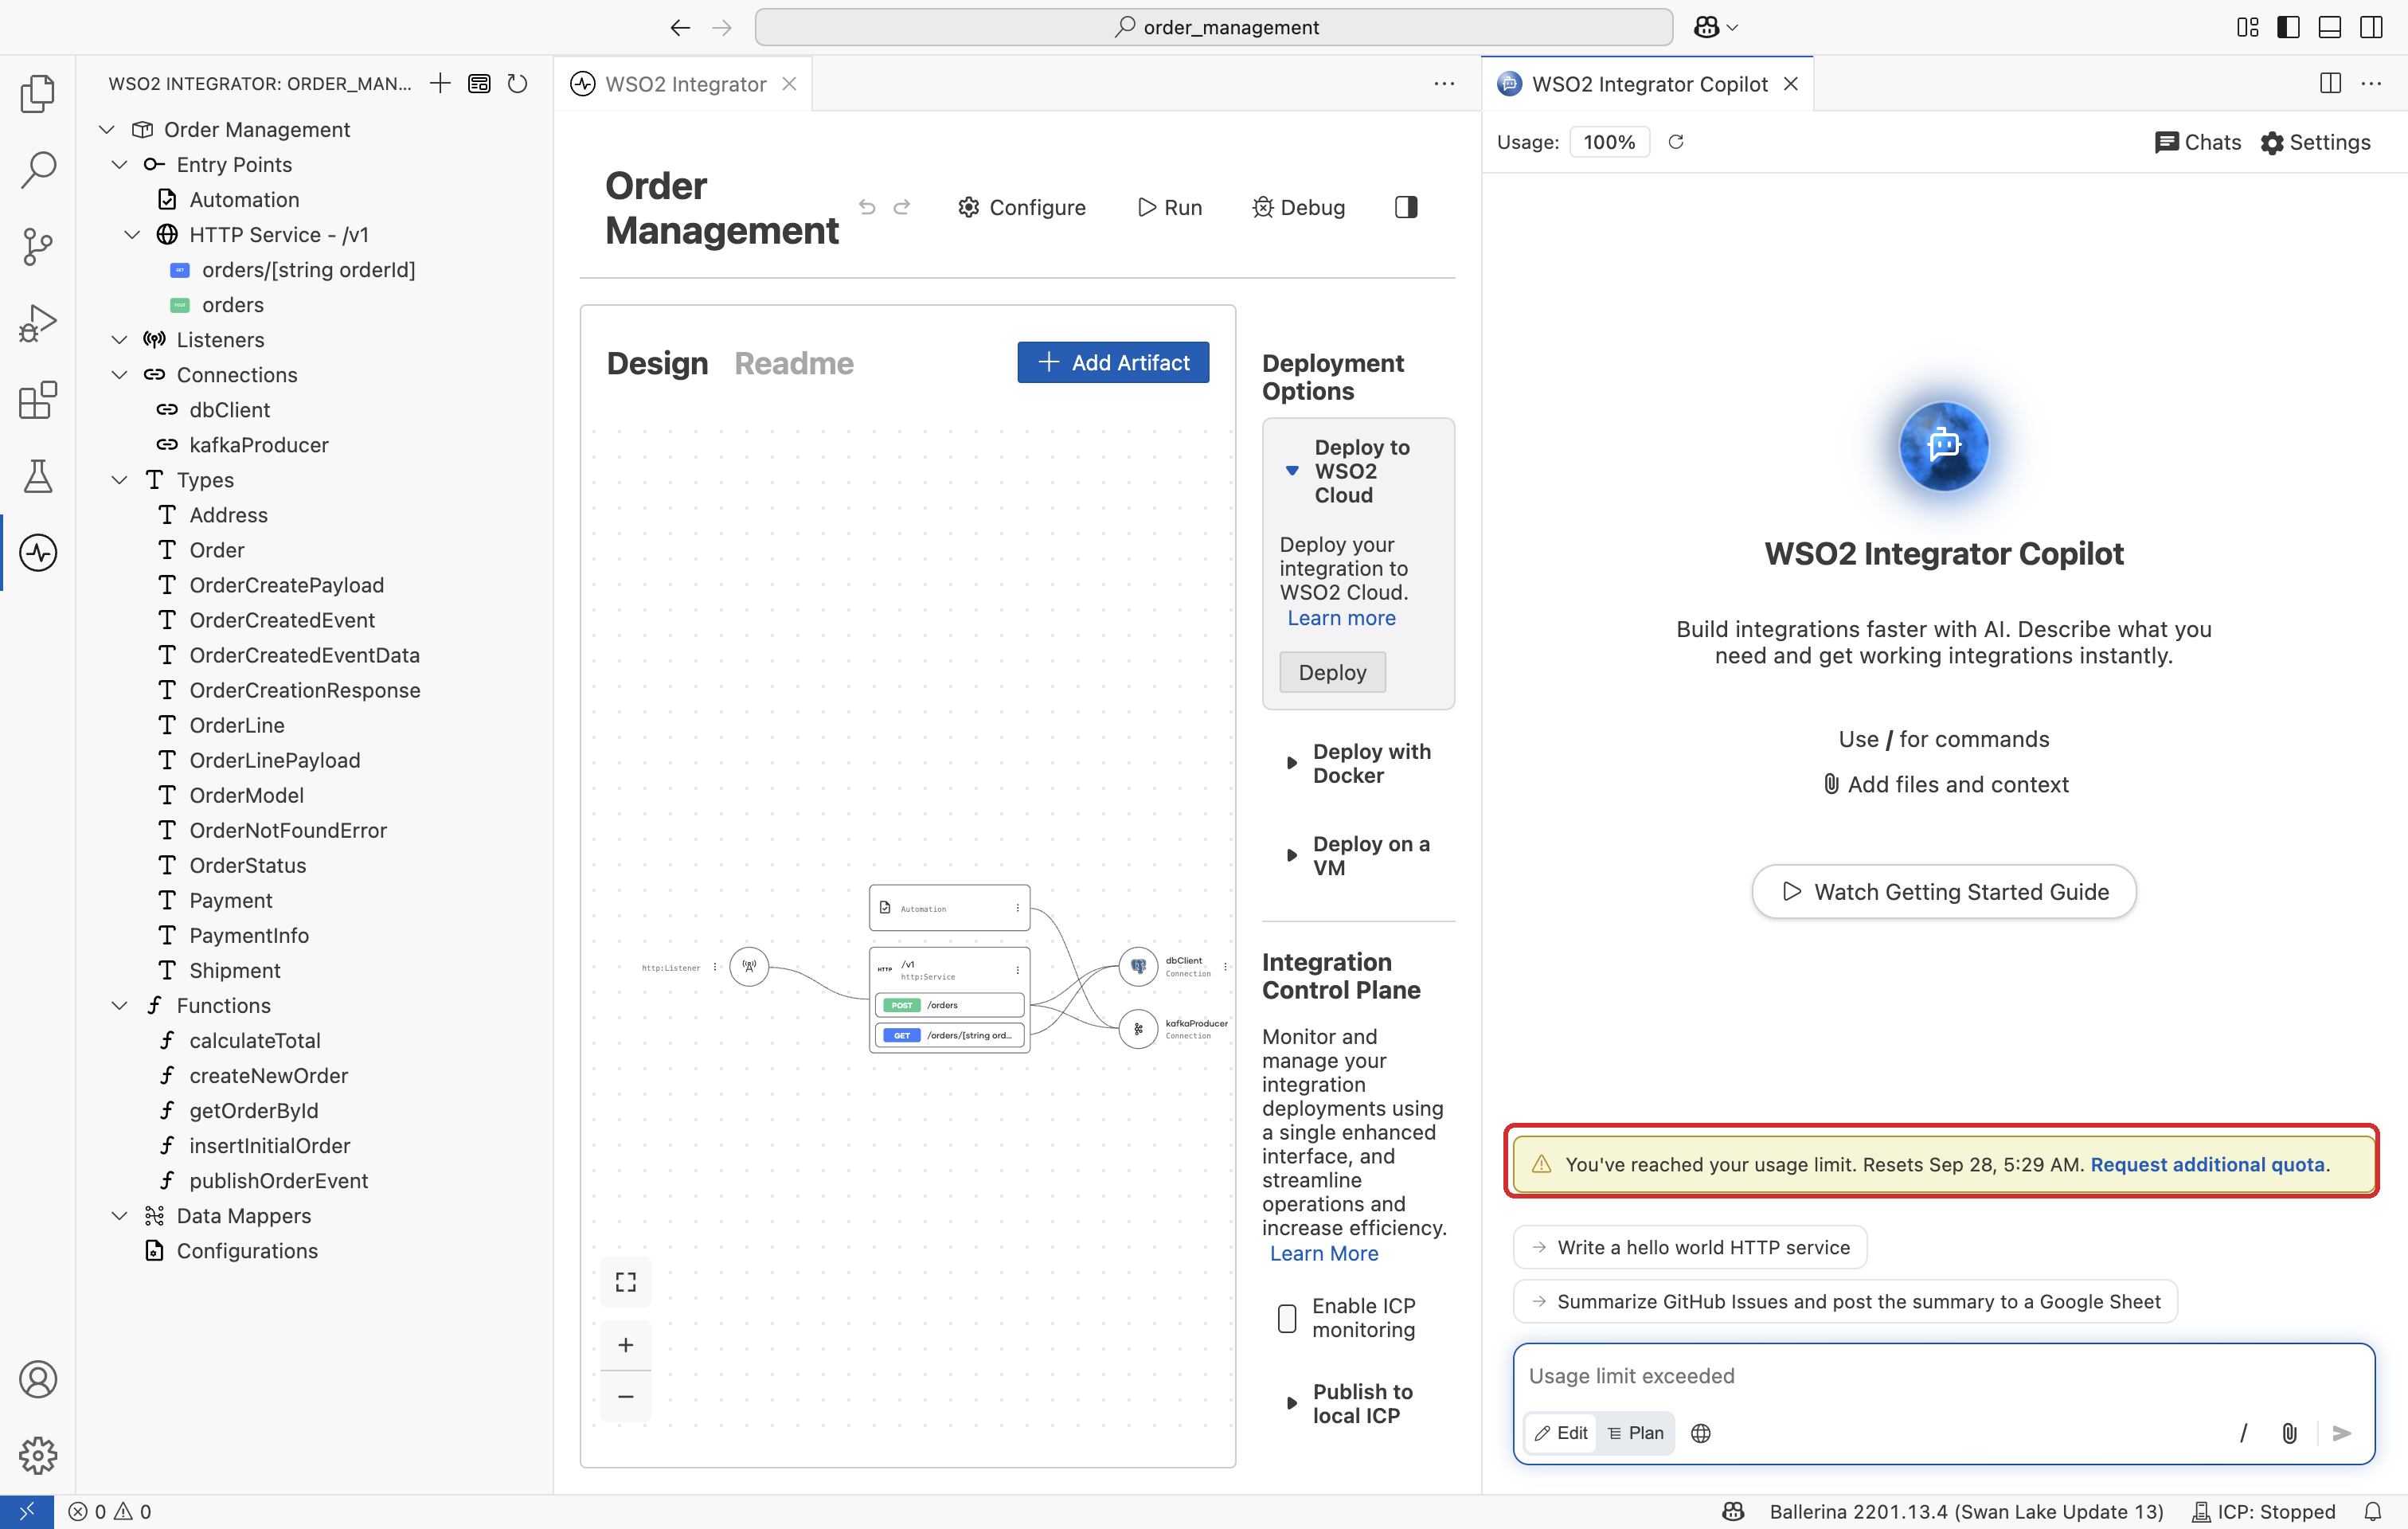2408x1529 pixels.
Task: Toggle the bottom panel layout
Action: [x=2330, y=27]
